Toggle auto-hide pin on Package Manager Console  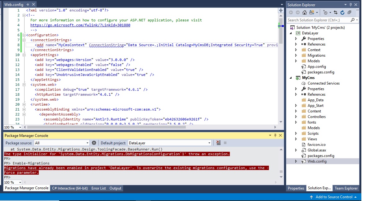(x=275, y=136)
